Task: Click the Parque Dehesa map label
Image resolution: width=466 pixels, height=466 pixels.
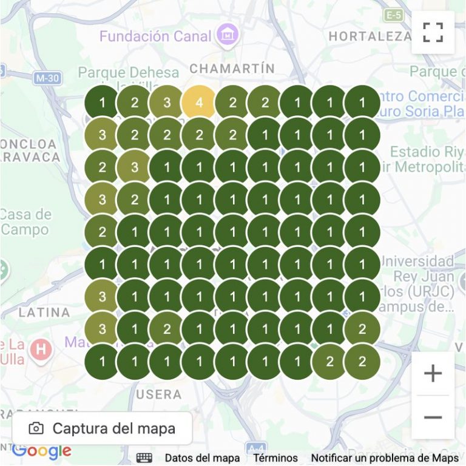Action: pos(129,73)
